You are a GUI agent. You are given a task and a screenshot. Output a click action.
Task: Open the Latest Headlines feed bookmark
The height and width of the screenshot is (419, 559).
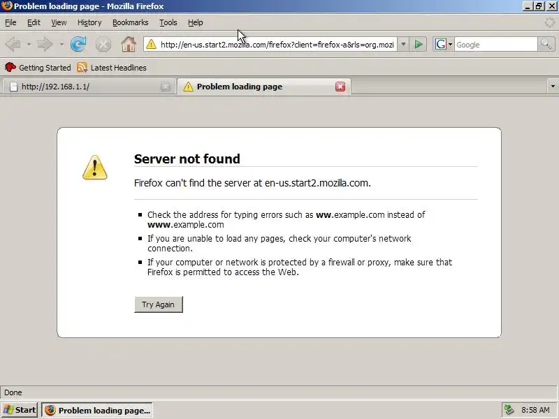[x=112, y=67]
